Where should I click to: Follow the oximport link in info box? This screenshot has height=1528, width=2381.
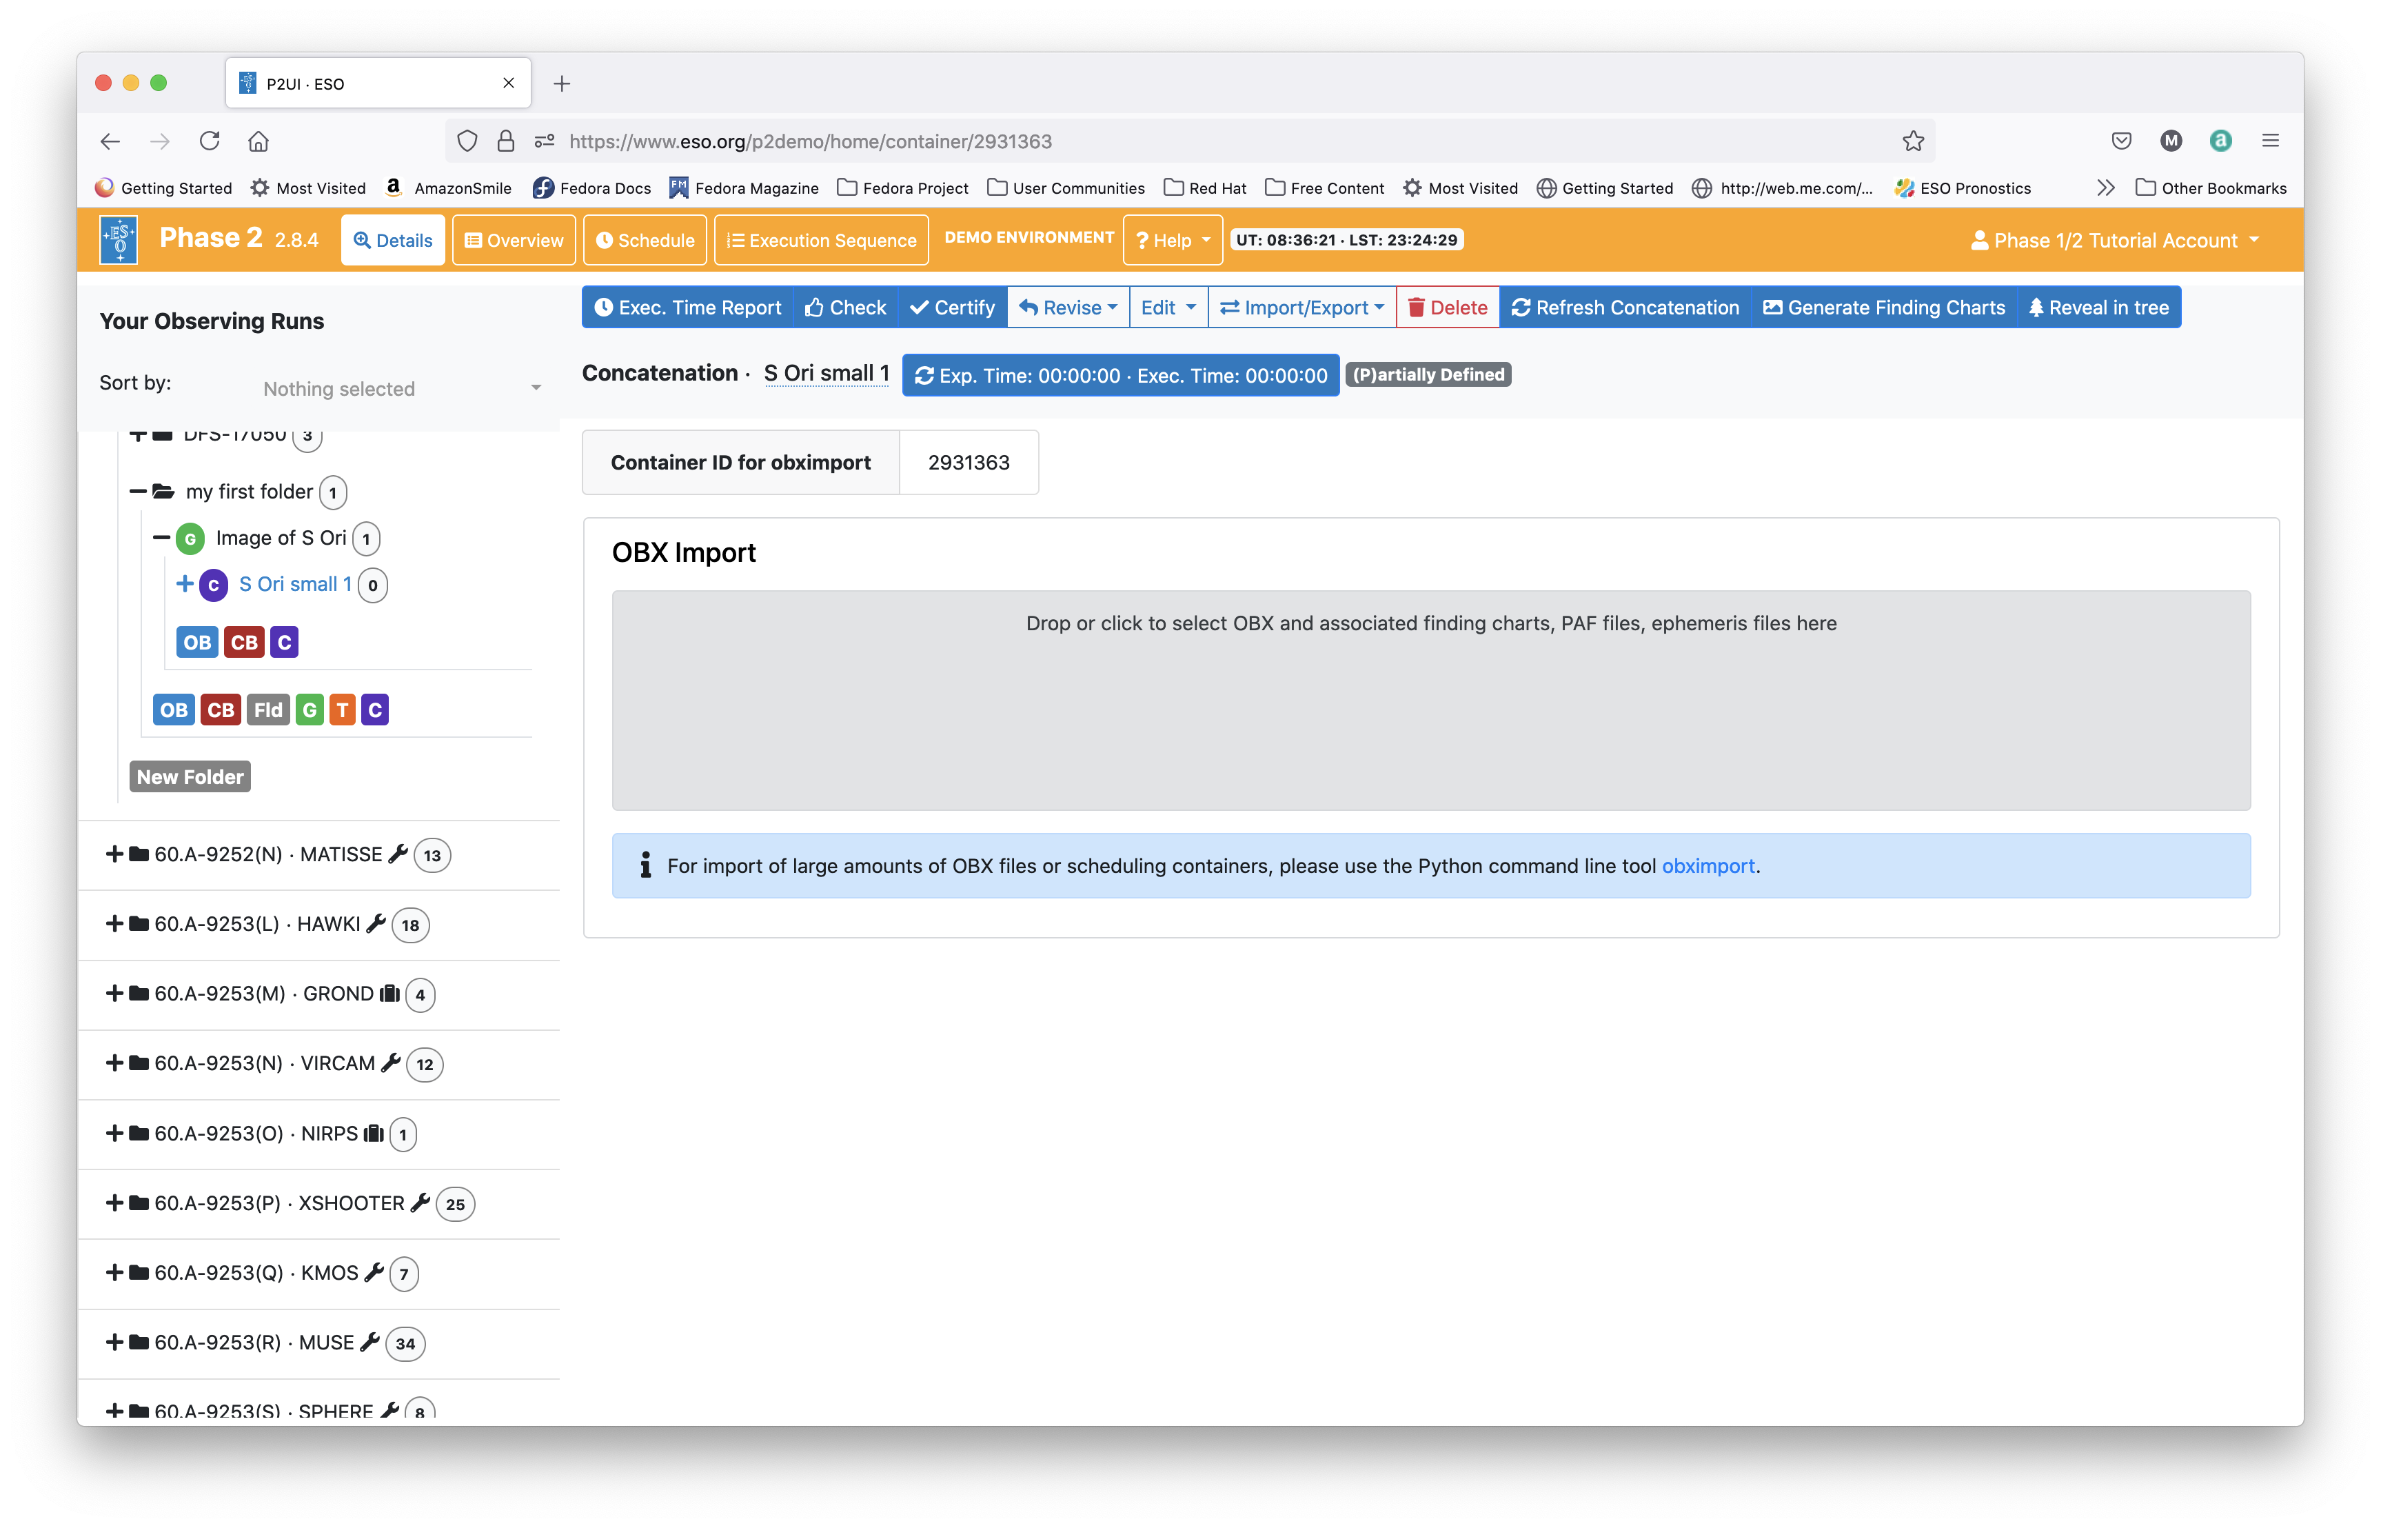pyautogui.click(x=1708, y=865)
